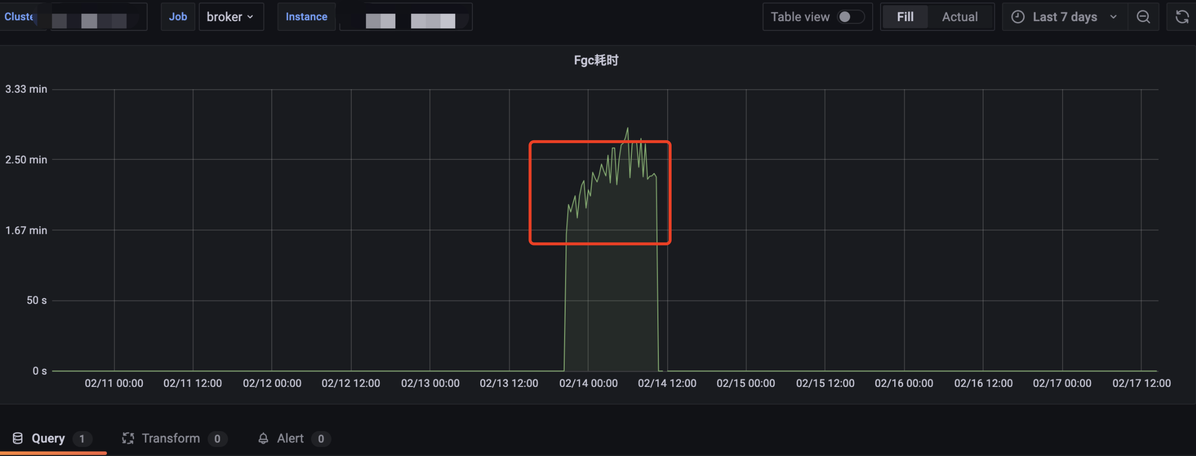Click the Job variable label
Image resolution: width=1196 pixels, height=456 pixels.
pyautogui.click(x=178, y=17)
